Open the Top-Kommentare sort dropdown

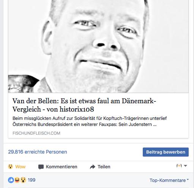[169, 180]
